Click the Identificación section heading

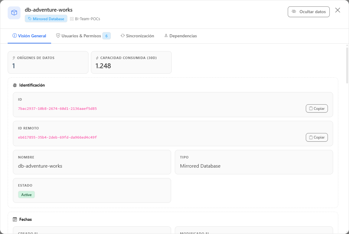point(32,85)
